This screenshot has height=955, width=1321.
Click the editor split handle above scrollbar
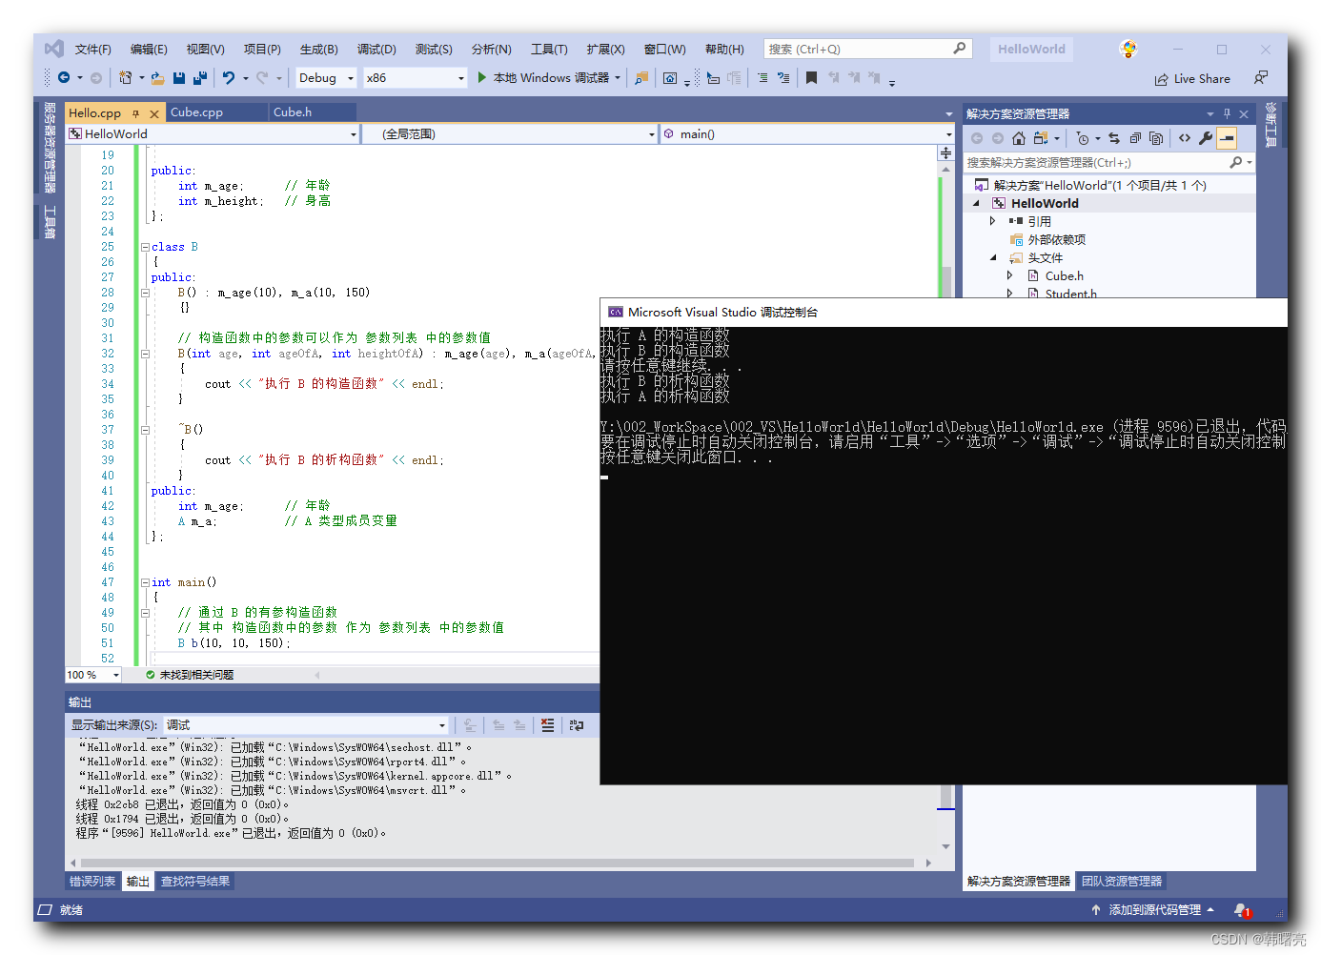tap(945, 152)
